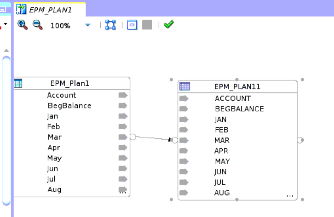Click the zoom in magnifier icon
Image resolution: width=334 pixels, height=217 pixels.
click(22, 25)
